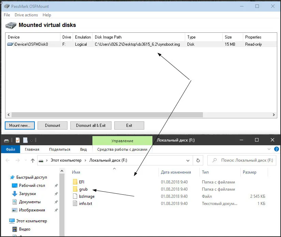
Task: Open the Главная ribbon tab
Action: point(32,149)
